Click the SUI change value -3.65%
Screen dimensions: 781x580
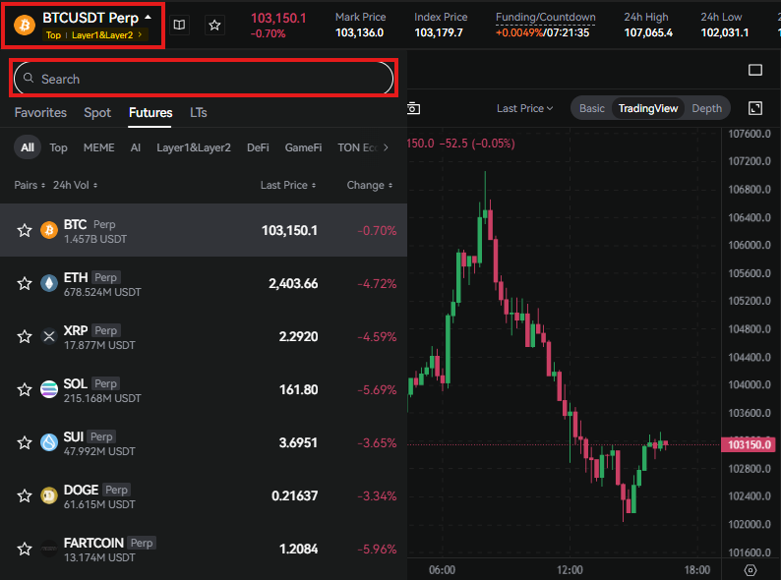377,442
